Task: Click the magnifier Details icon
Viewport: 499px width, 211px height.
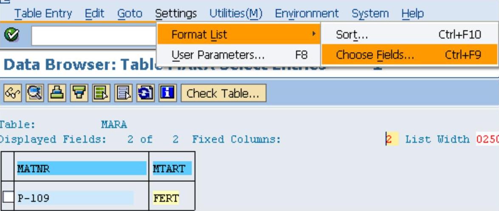Action: click(35, 93)
